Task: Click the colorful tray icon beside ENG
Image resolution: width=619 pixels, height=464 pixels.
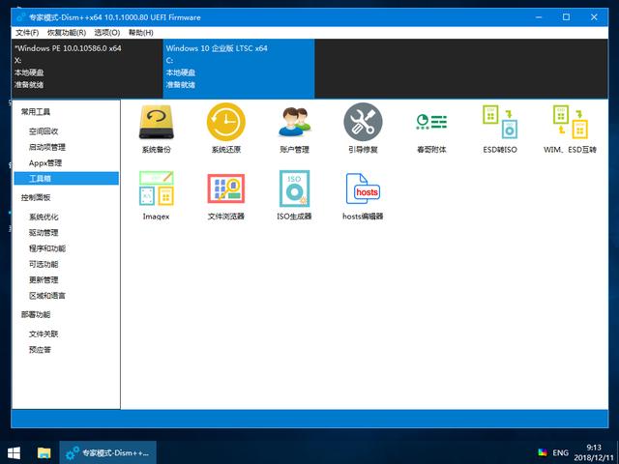Action: 543,452
